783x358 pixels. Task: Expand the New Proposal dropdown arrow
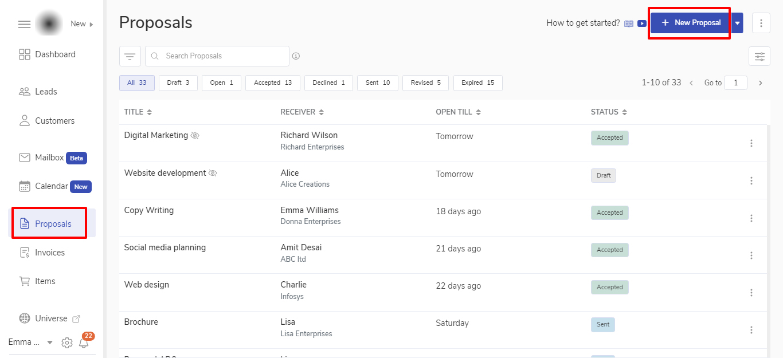click(737, 23)
